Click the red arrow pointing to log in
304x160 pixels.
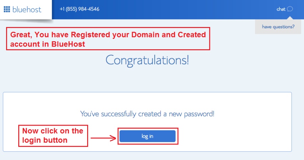(103, 138)
